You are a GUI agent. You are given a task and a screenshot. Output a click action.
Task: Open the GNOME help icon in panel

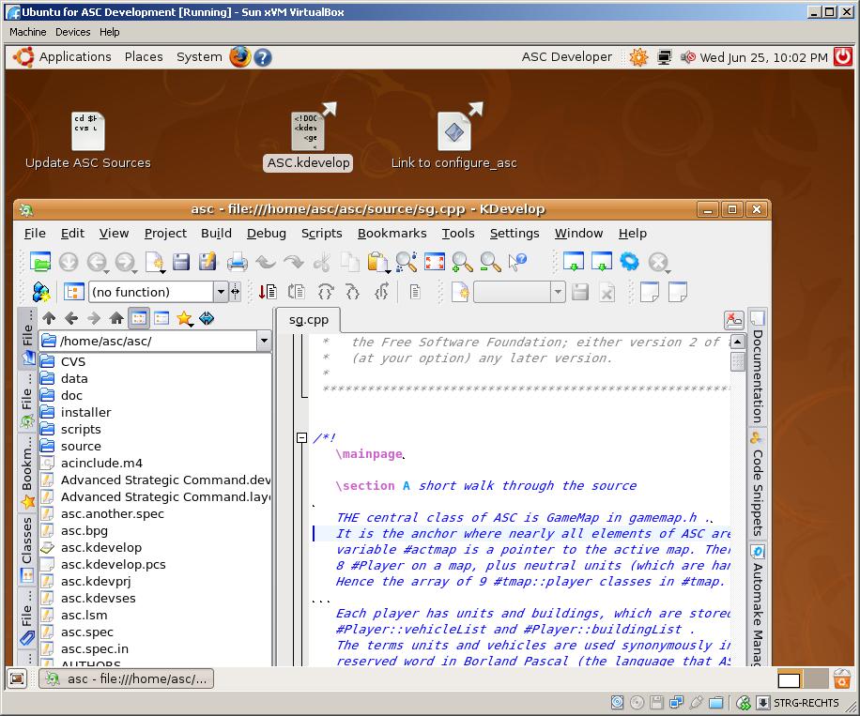coord(263,57)
